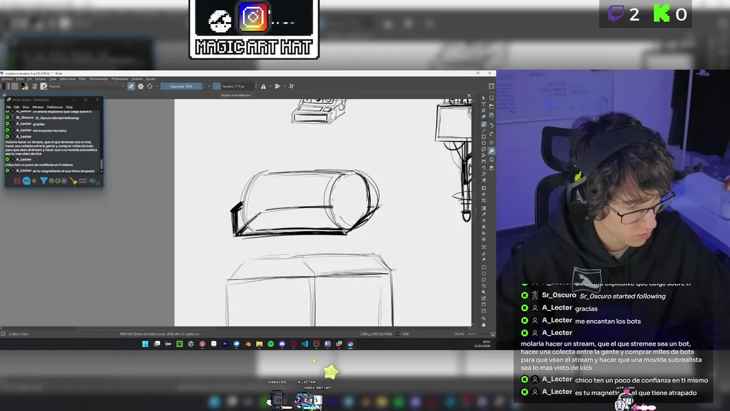Open the Normal blending mode dropdown

pyautogui.click(x=87, y=86)
